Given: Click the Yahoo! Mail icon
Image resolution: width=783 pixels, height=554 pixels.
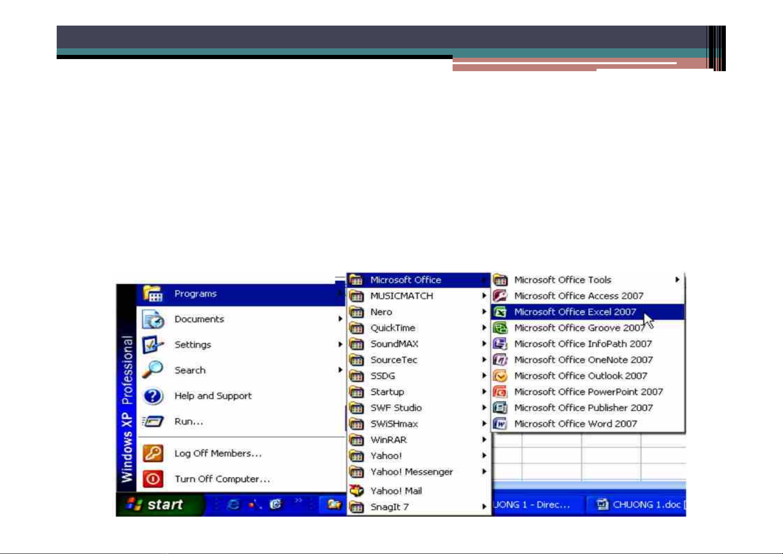Looking at the screenshot, I should point(356,491).
